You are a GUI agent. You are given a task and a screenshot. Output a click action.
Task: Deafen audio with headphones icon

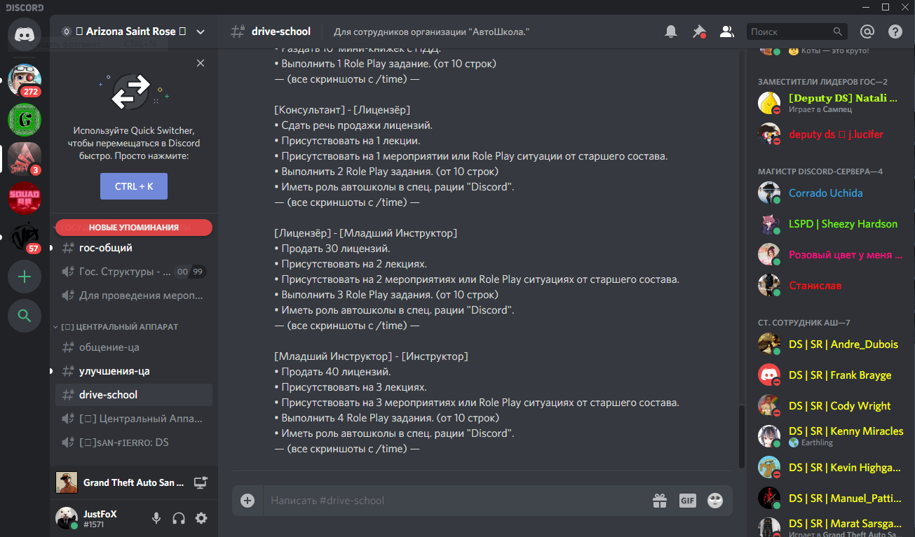point(179,518)
